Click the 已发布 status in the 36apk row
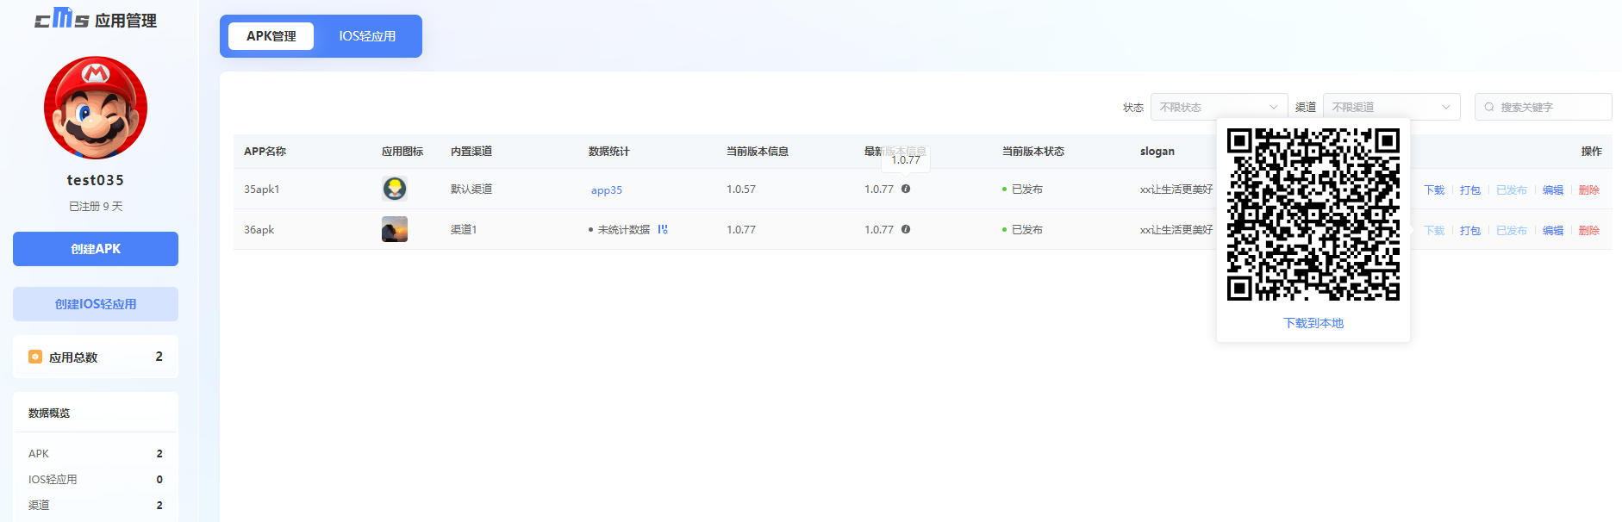This screenshot has height=522, width=1622. click(1022, 229)
